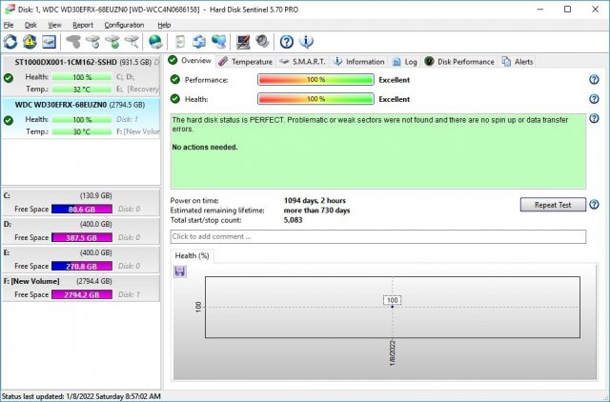Click the add comment text field

click(x=377, y=236)
